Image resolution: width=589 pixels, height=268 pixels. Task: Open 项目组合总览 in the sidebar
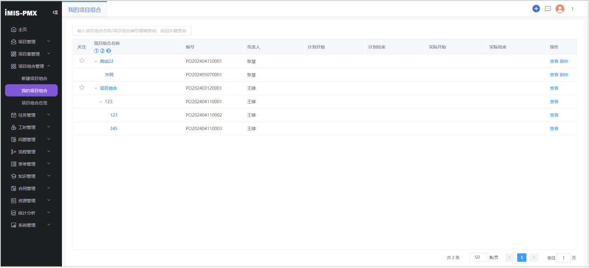34,103
